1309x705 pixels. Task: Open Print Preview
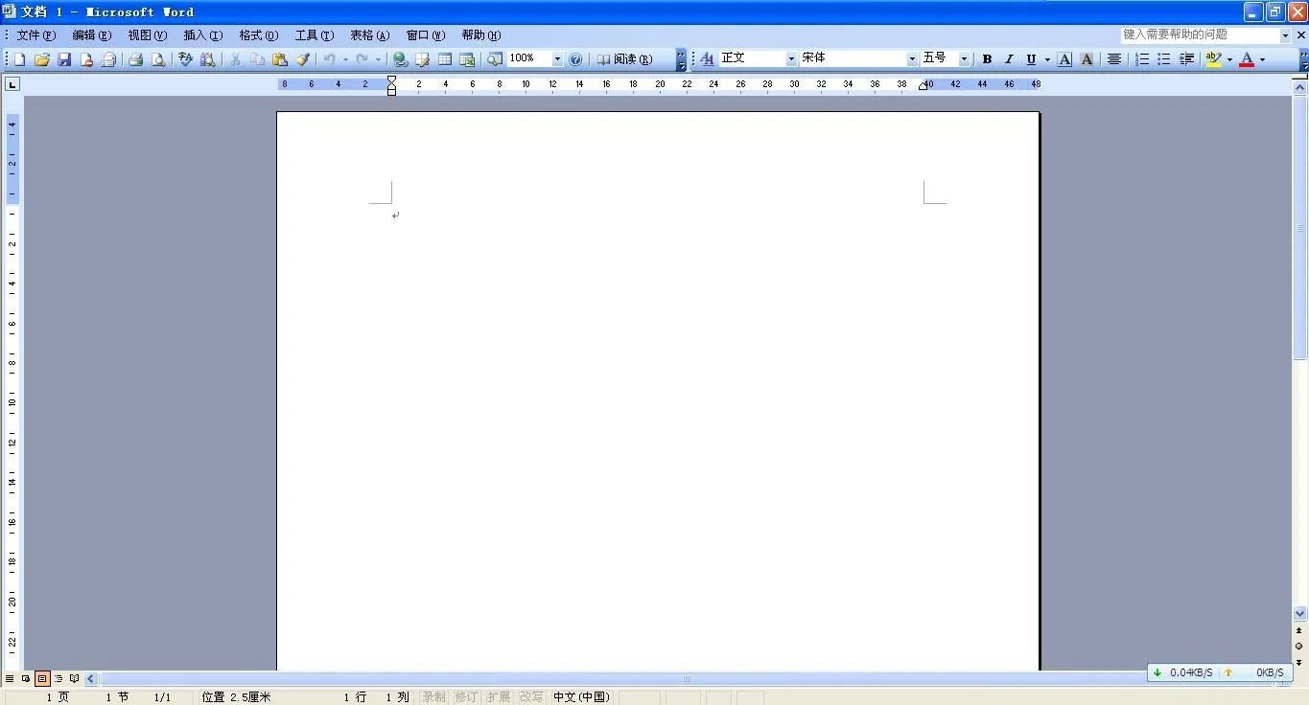[x=156, y=58]
